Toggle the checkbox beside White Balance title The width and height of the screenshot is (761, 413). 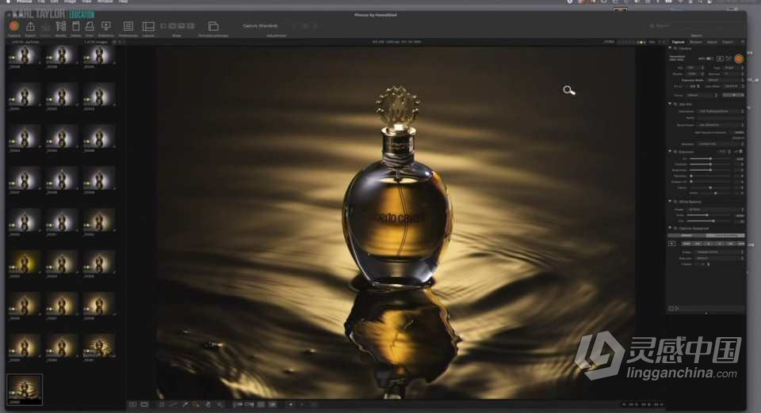[x=675, y=202]
